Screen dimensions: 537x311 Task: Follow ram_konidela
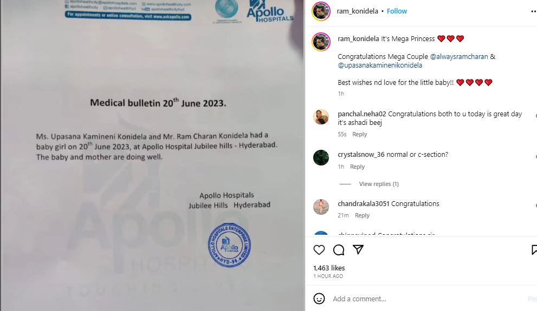(x=397, y=11)
